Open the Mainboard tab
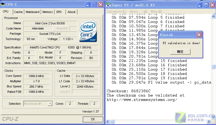This screenshot has height=125, width=216. [x=32, y=12]
